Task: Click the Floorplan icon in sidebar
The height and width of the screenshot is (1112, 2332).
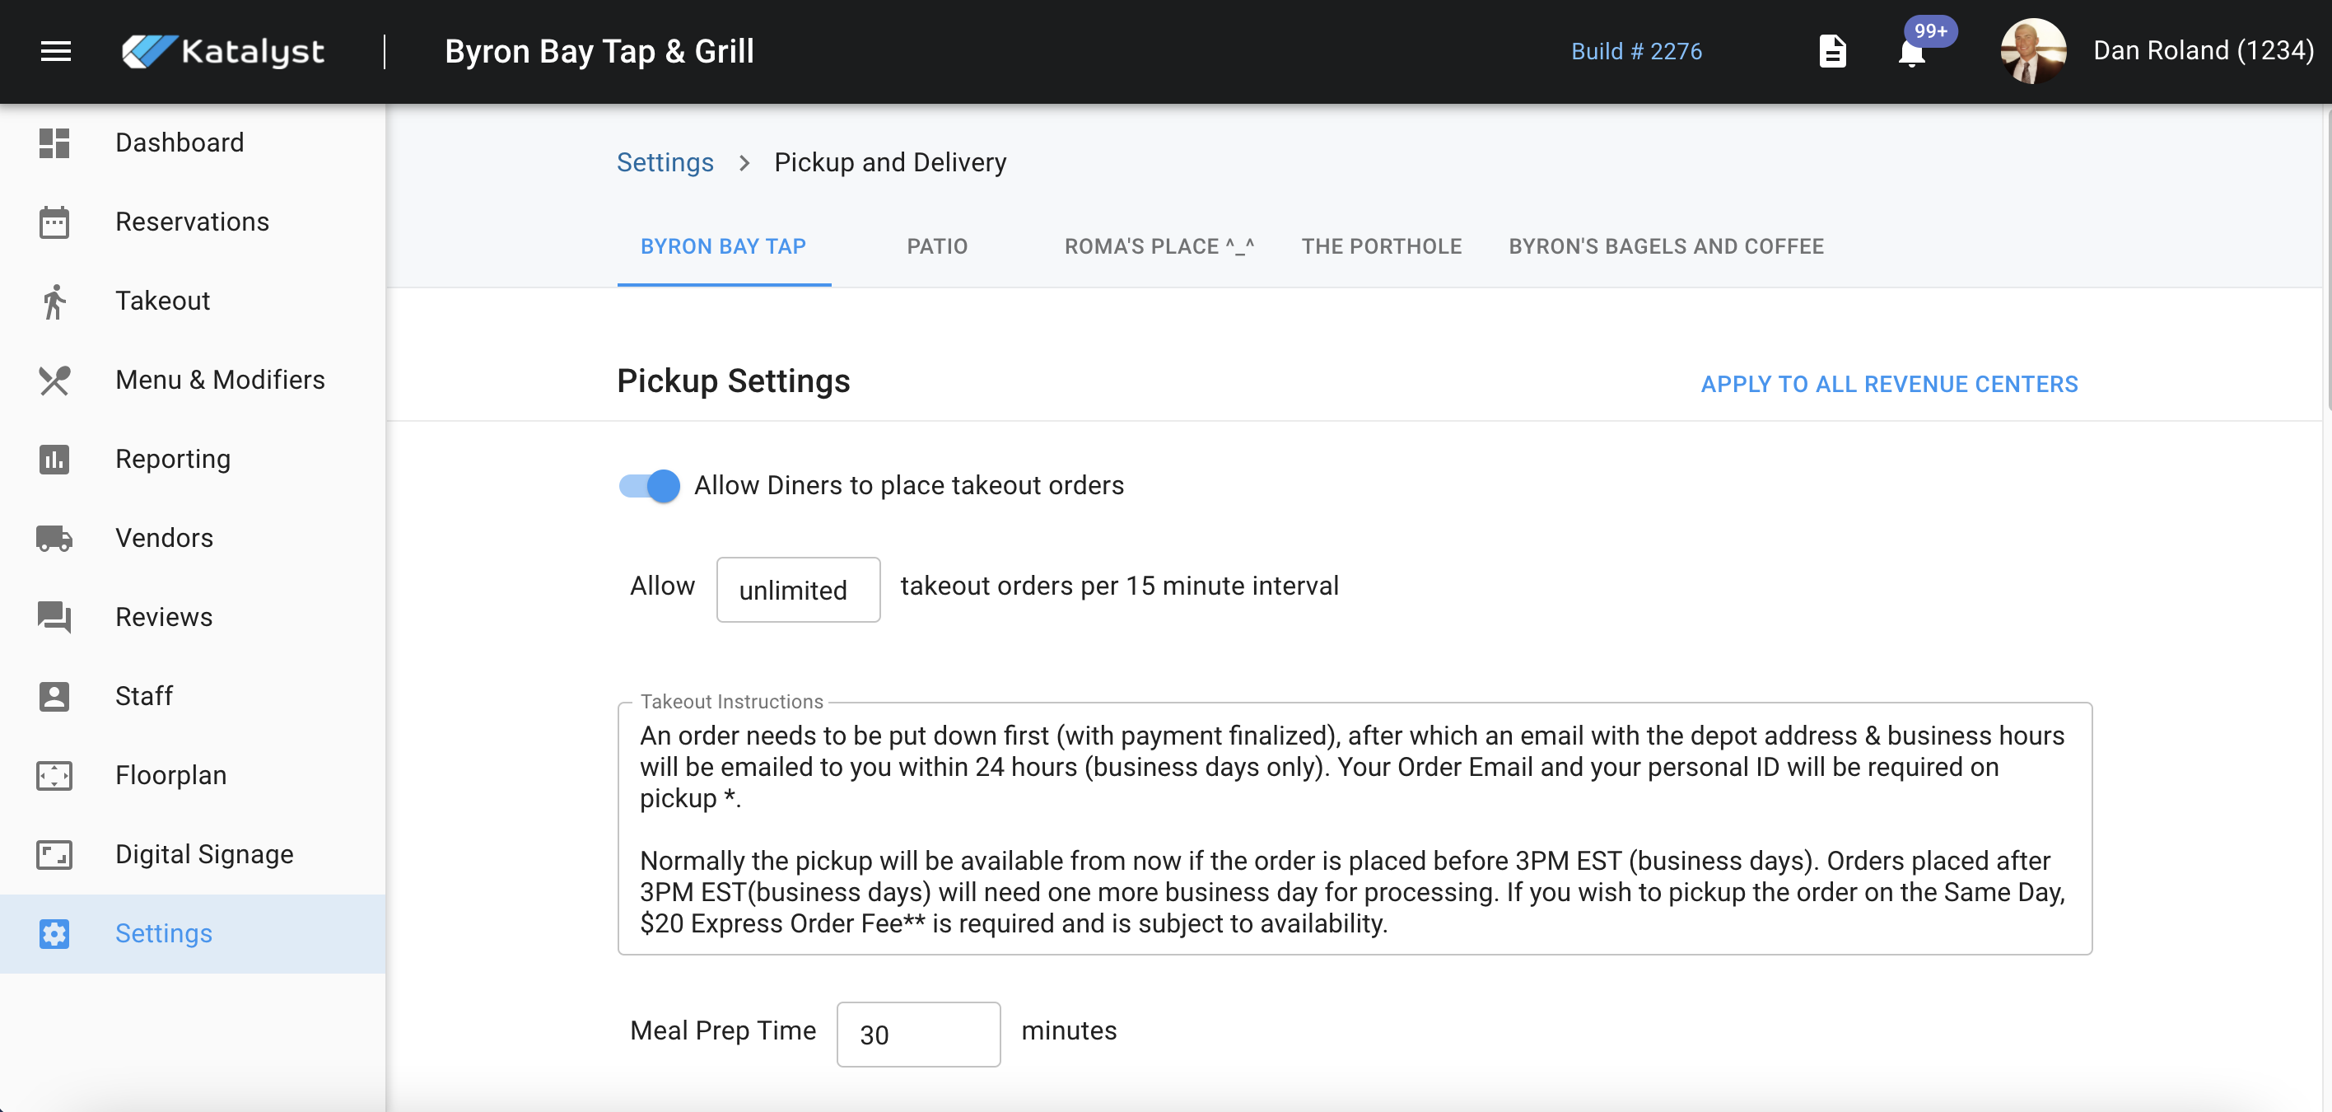Action: [54, 775]
